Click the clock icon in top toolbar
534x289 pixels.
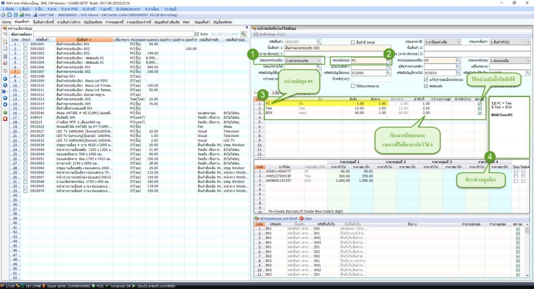[3, 15]
